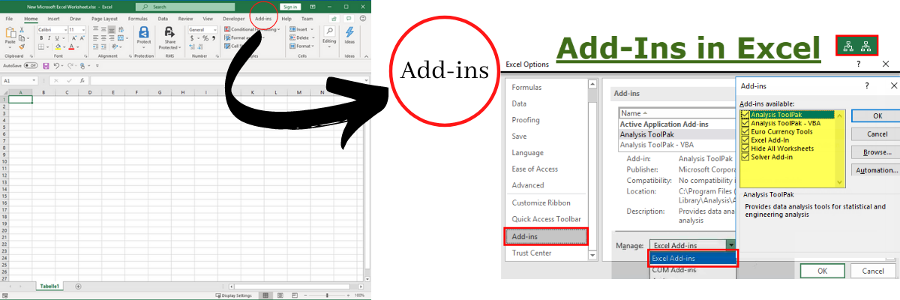Open the General number format dropdown
This screenshot has height=300, width=900.
pyautogui.click(x=214, y=29)
